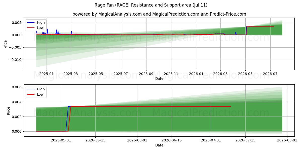Click the '2026-08-01' tick label

click(x=287, y=141)
